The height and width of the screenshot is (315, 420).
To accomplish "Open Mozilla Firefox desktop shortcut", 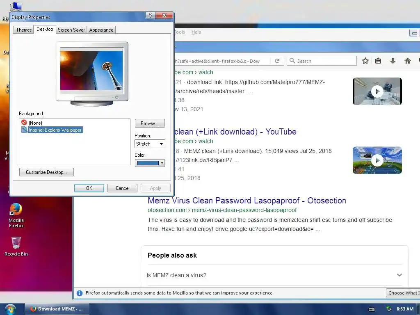I will point(16,215).
